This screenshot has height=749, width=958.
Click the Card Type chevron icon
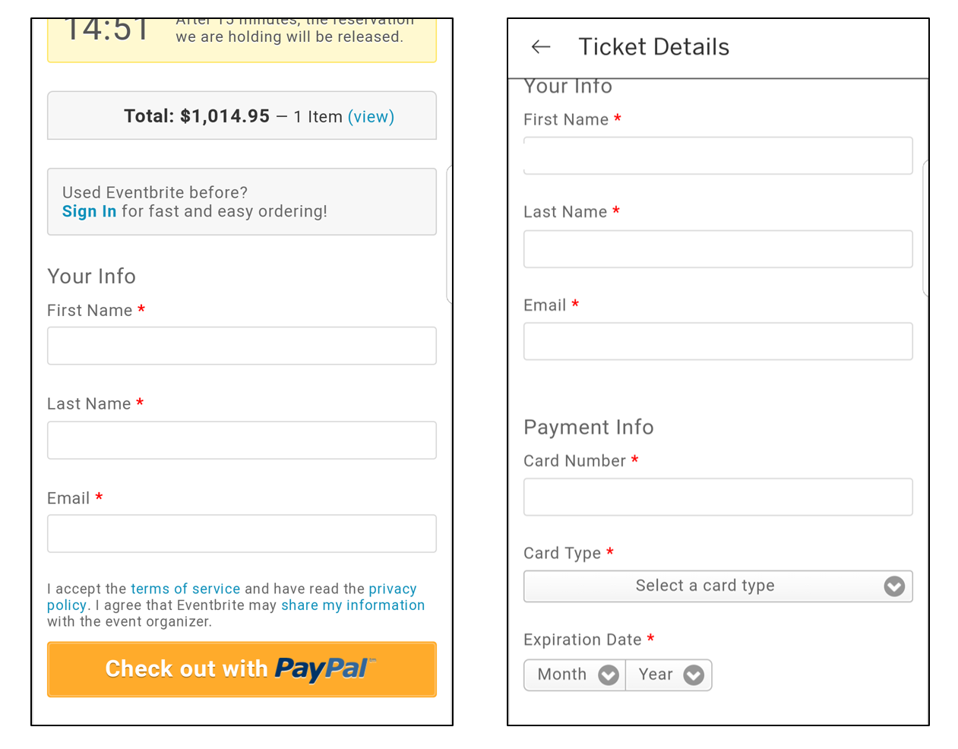[x=894, y=586]
